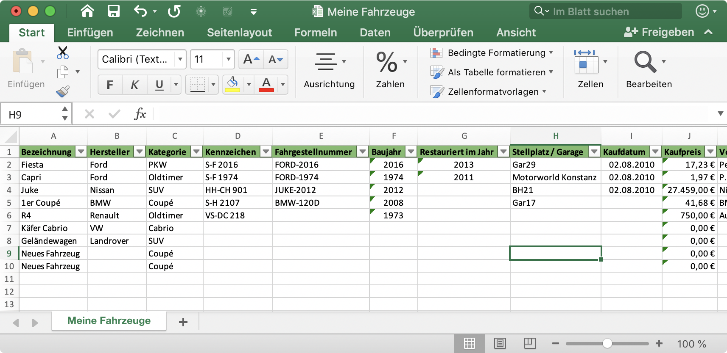Select the Meine Fahrzeuge sheet tab

(x=109, y=321)
